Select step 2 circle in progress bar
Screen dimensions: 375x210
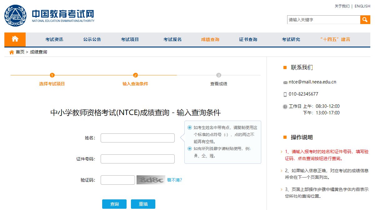(x=135, y=75)
